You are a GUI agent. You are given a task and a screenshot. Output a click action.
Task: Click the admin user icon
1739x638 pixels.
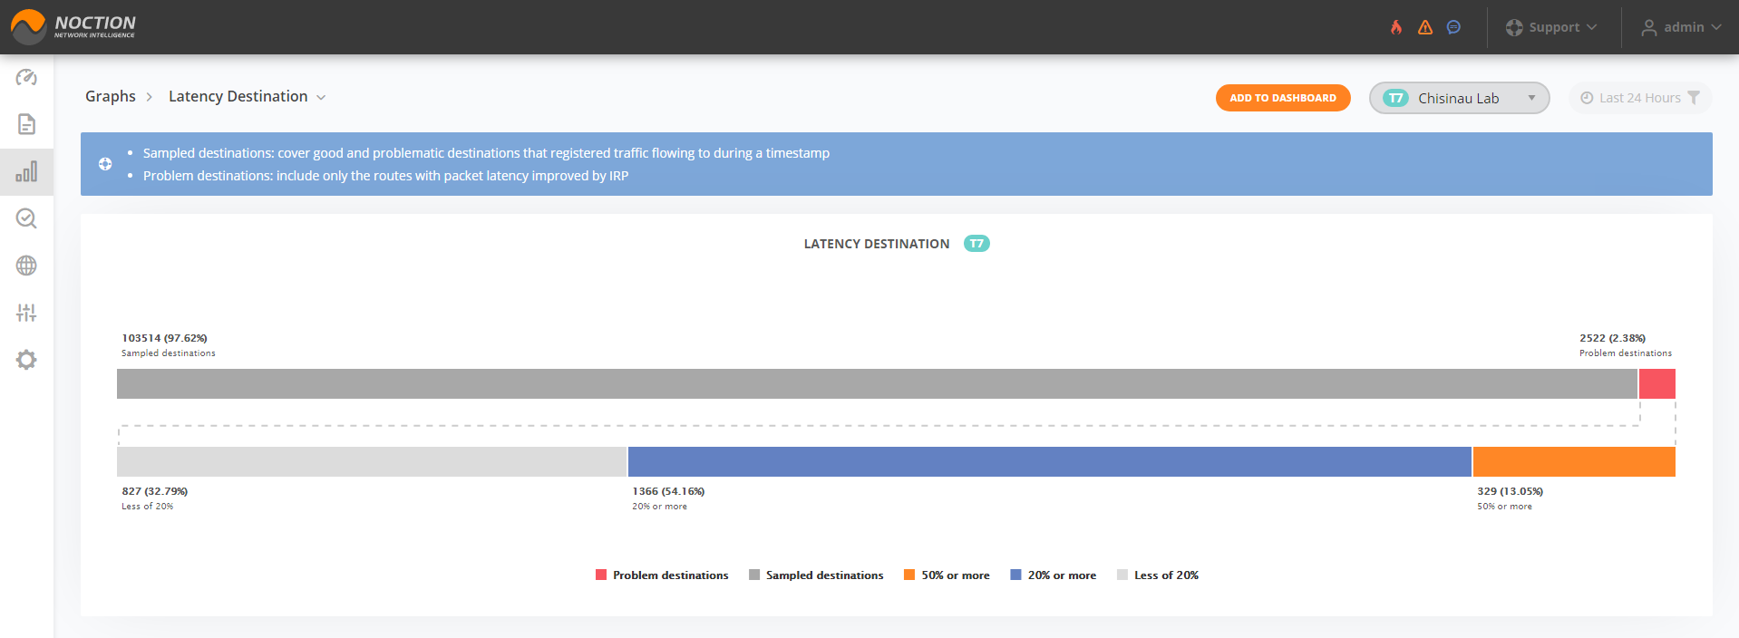(x=1649, y=27)
